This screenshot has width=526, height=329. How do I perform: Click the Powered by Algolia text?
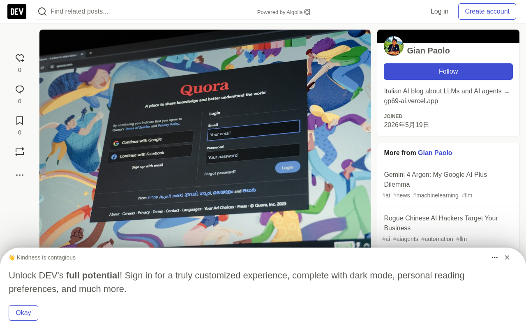(280, 12)
